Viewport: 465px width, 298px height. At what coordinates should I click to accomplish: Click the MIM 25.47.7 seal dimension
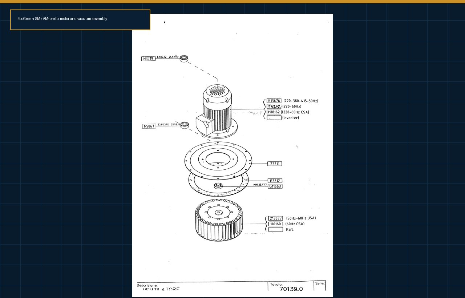coord(260,185)
